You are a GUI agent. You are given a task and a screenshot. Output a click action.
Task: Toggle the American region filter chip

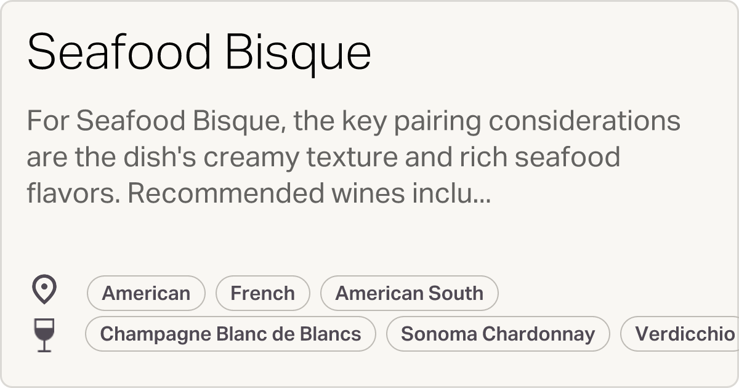coord(146,293)
